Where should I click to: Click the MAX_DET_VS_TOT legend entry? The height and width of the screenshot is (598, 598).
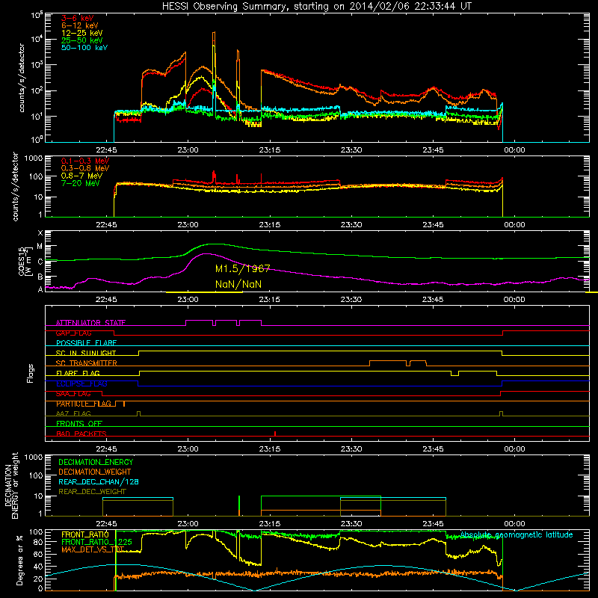pos(93,549)
